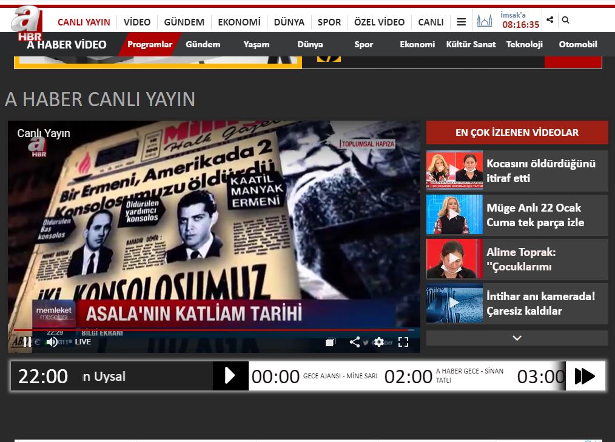Mute the live player volume
Image resolution: width=615 pixels, height=442 pixels.
[52, 342]
